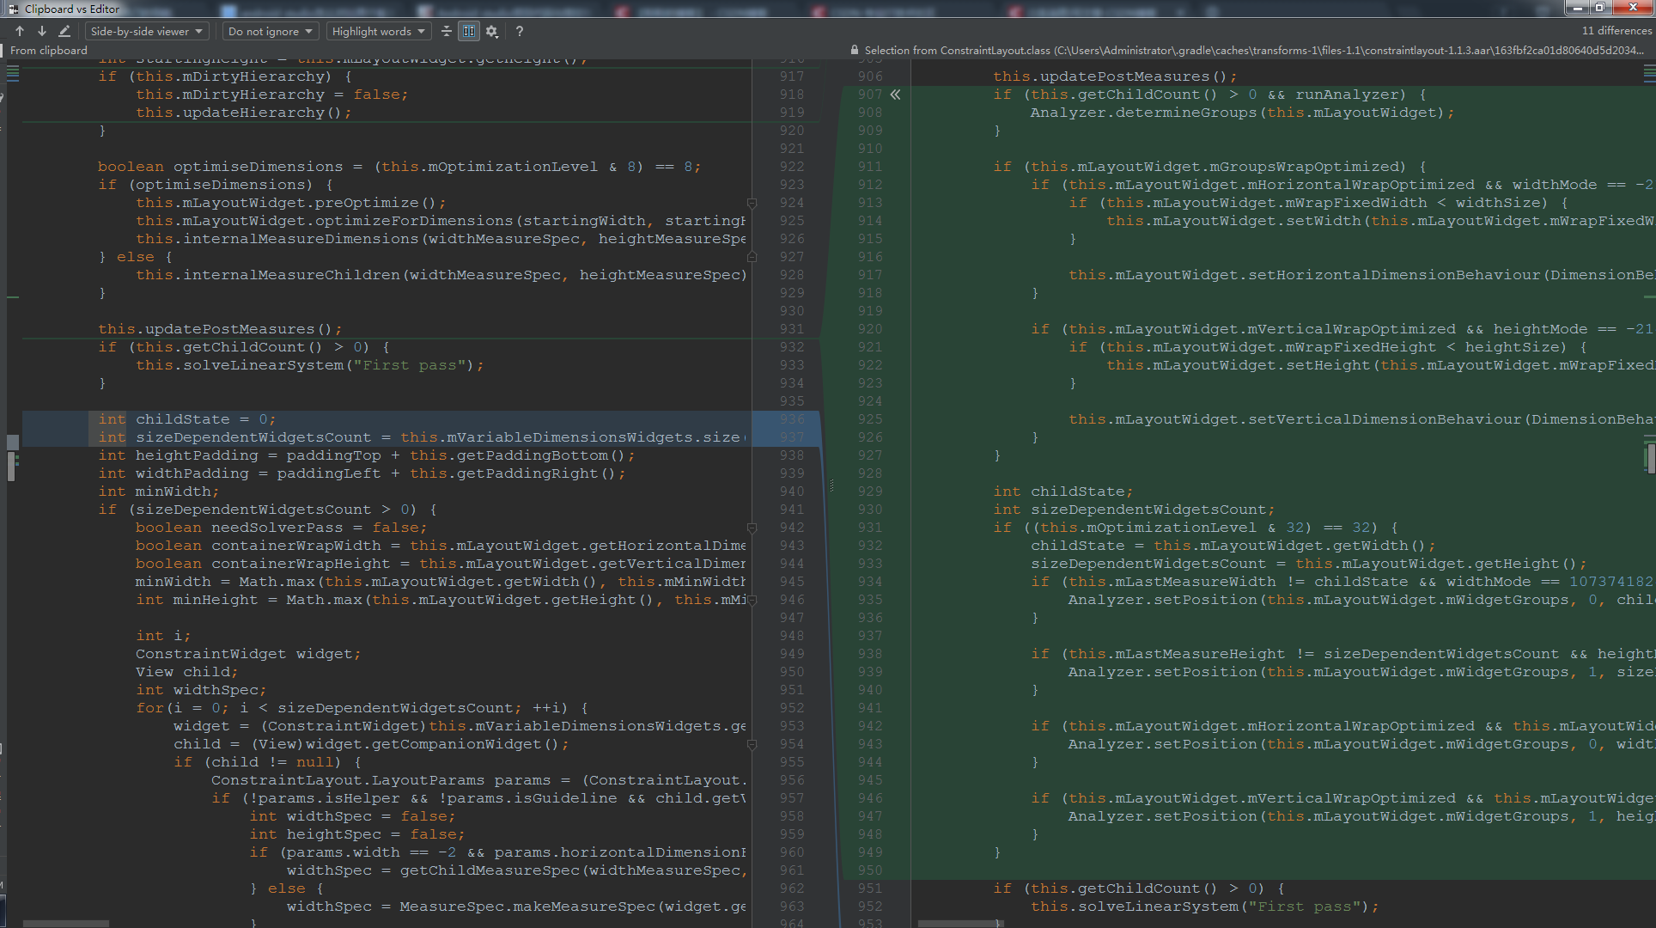This screenshot has width=1656, height=928.
Task: Open Side-by-side viewer dropdown
Action: coord(147,31)
